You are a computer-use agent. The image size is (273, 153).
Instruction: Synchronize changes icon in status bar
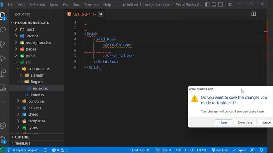[45, 150]
